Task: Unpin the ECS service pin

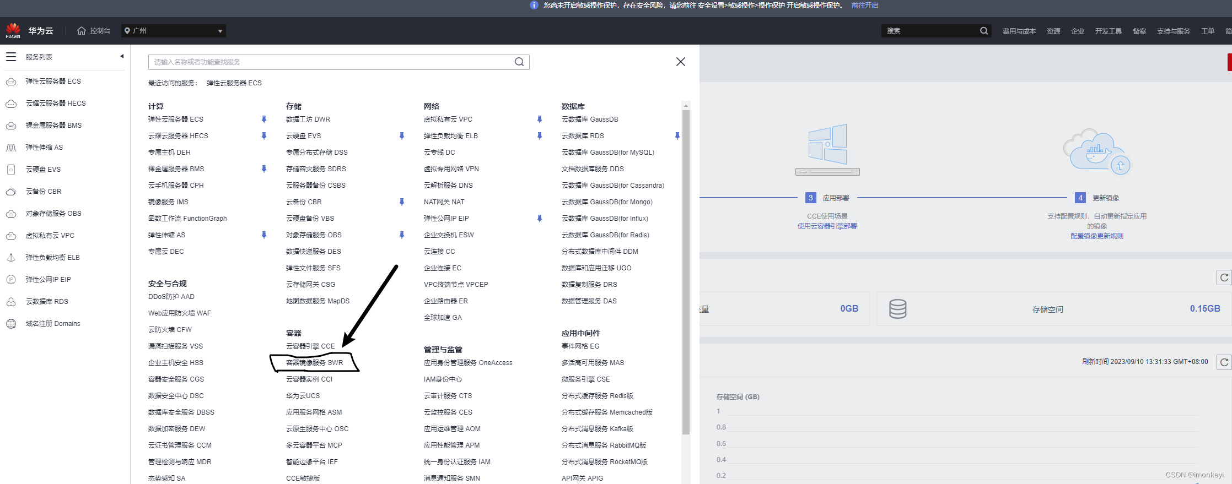Action: 264,119
